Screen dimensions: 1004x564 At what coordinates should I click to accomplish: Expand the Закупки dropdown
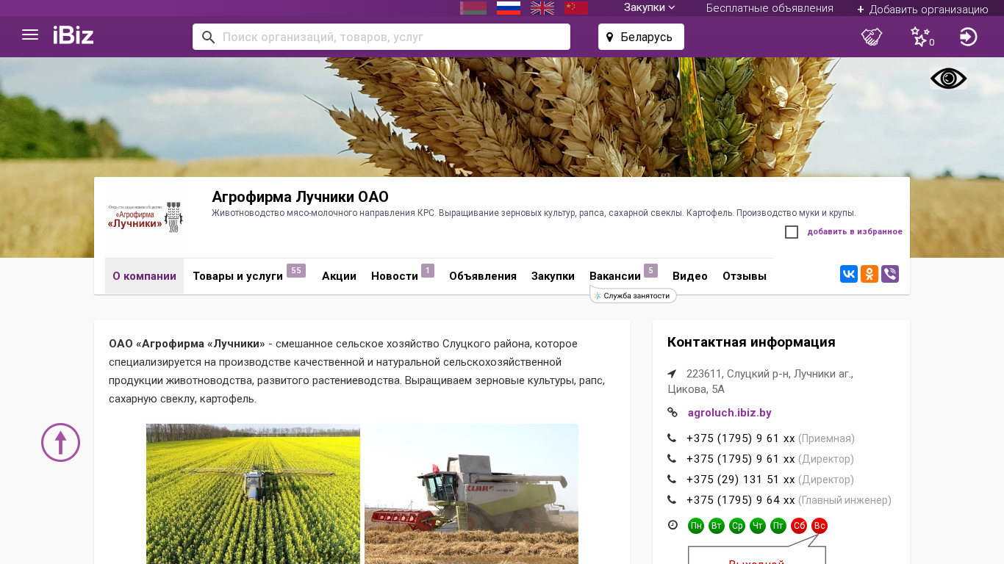650,7
